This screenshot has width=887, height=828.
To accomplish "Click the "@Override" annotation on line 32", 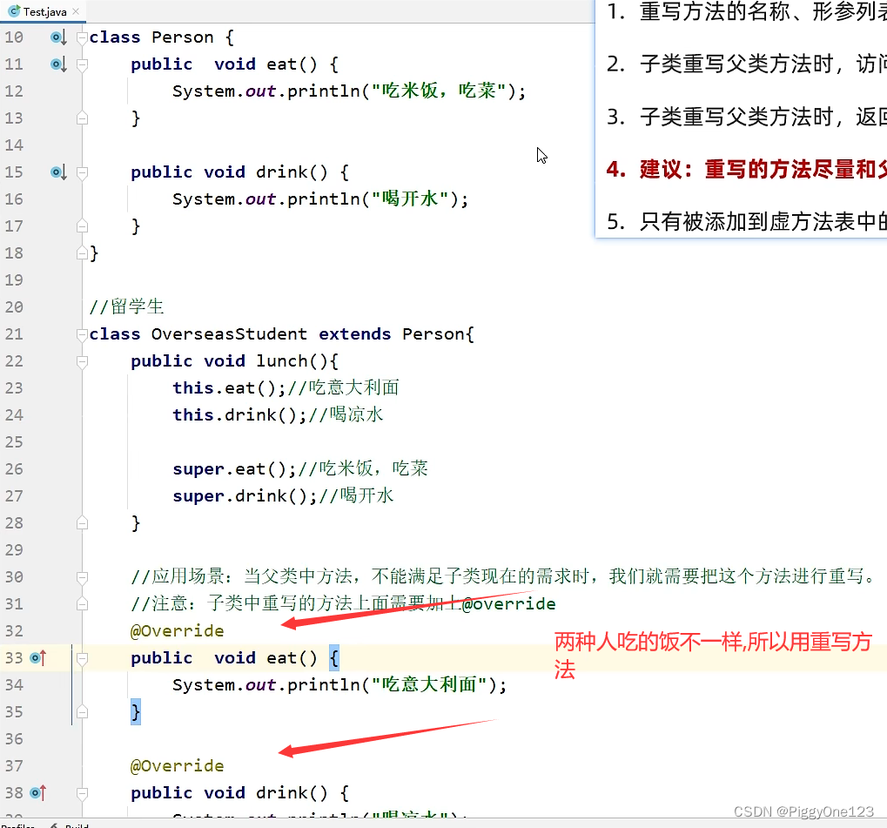I will click(x=177, y=631).
